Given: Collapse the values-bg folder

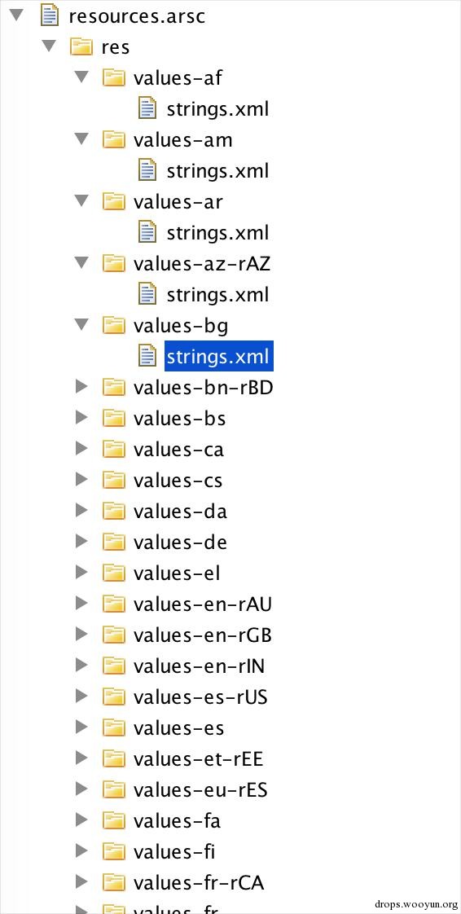Looking at the screenshot, I should coord(82,325).
